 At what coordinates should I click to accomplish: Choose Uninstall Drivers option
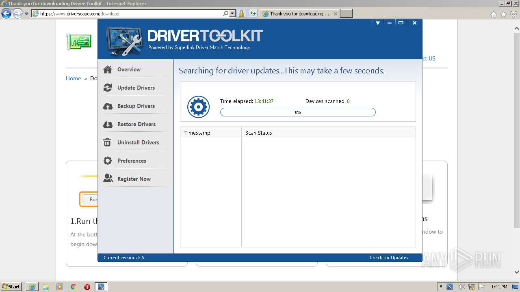138,142
